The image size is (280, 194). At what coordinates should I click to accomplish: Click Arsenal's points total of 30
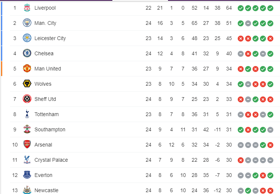pyautogui.click(x=229, y=145)
